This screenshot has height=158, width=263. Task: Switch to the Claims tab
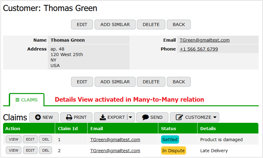click(x=27, y=100)
